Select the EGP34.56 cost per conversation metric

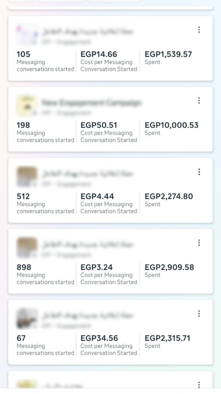(109, 345)
